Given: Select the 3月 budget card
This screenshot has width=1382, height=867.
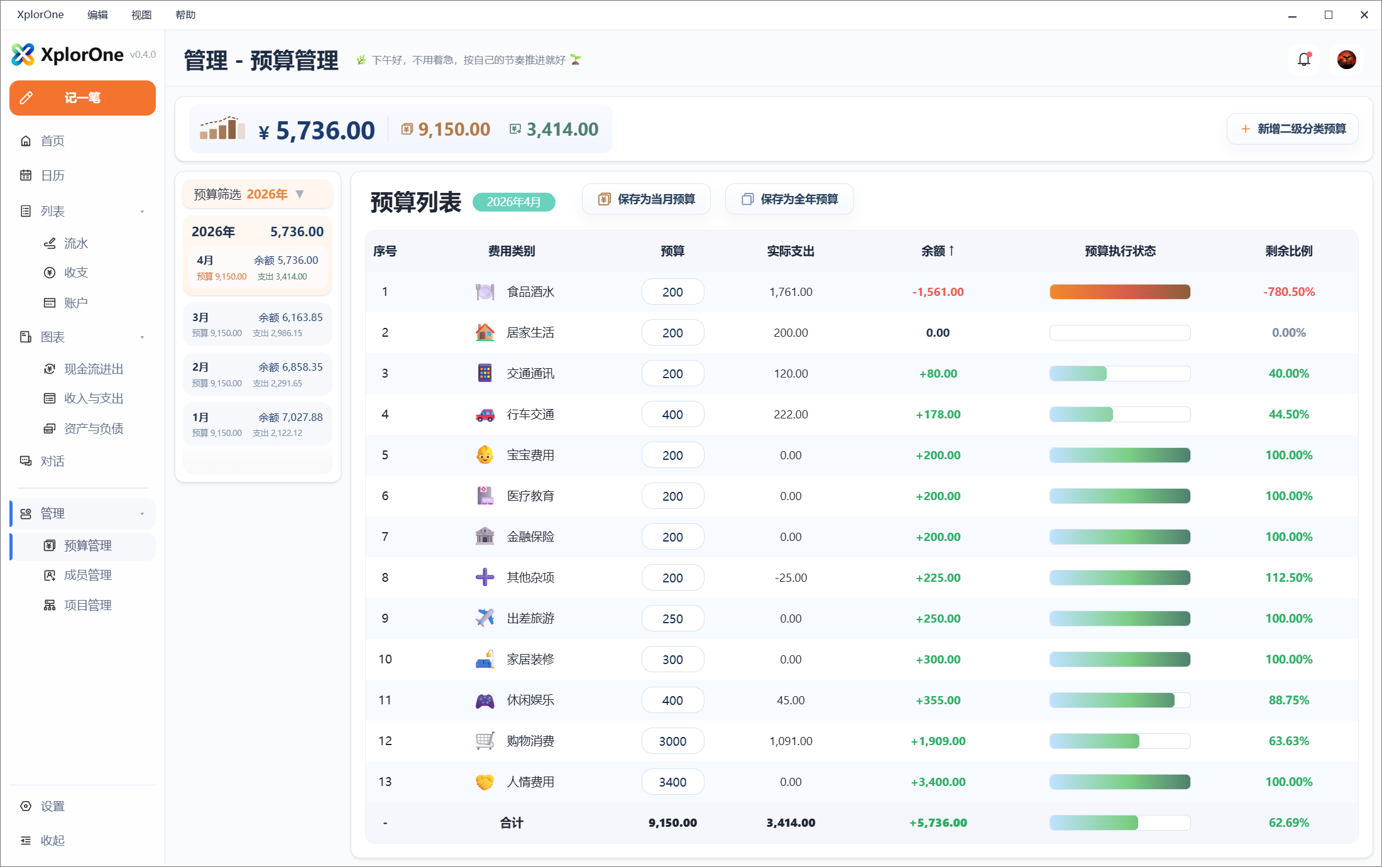Looking at the screenshot, I should (x=258, y=325).
